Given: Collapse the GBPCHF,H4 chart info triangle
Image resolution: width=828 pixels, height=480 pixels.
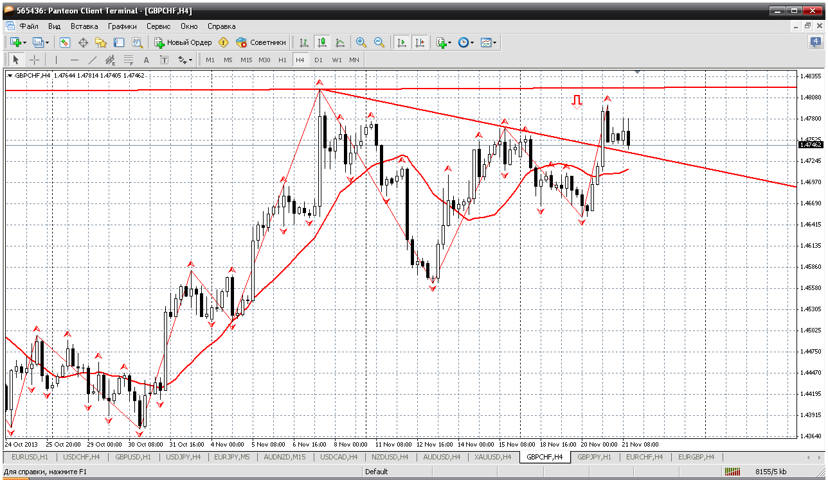Looking at the screenshot, I should point(10,76).
